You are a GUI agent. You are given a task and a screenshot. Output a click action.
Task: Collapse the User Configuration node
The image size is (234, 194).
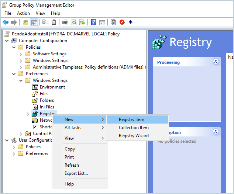(7, 140)
